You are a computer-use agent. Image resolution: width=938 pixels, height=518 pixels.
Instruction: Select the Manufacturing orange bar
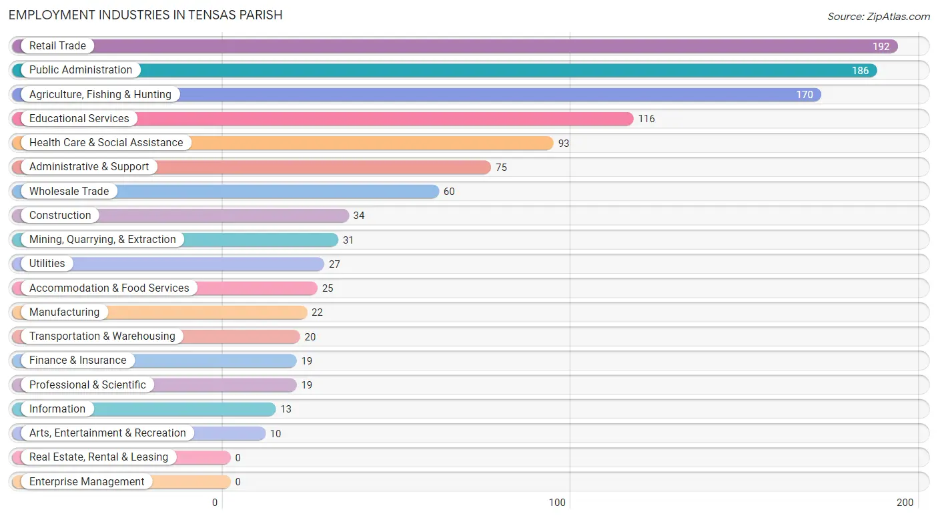click(159, 312)
